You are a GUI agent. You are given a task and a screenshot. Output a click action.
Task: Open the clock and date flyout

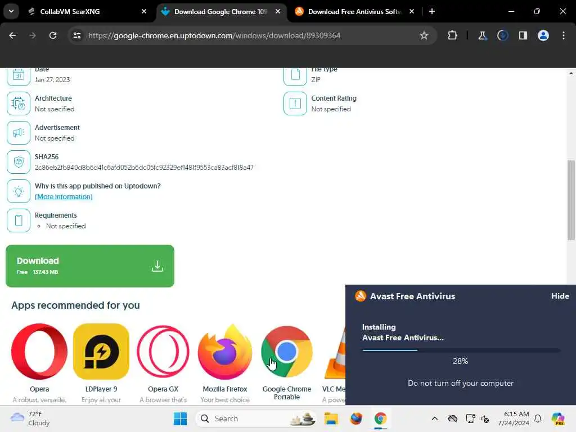tap(514, 418)
